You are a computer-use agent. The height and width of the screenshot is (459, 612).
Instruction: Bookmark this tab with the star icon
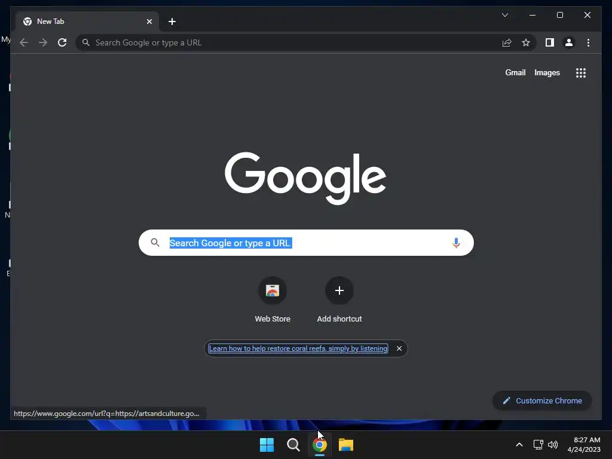pyautogui.click(x=526, y=42)
